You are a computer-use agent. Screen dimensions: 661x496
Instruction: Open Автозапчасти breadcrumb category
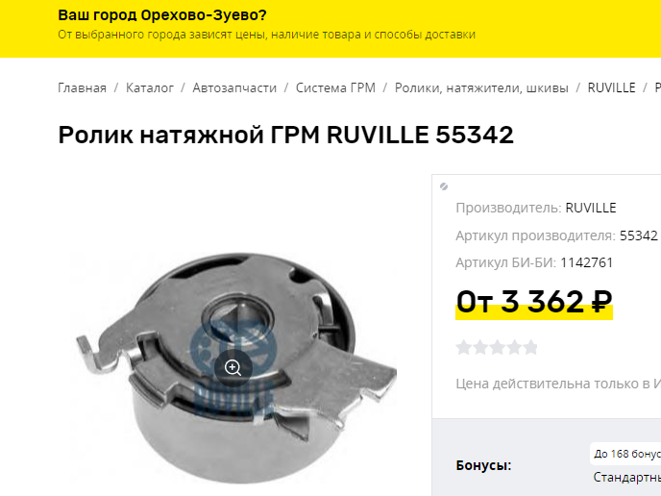(x=234, y=87)
